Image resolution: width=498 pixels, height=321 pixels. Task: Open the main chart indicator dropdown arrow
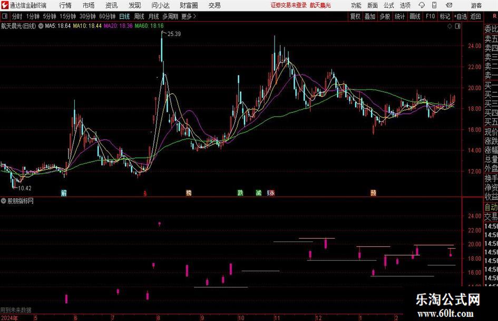pos(41,26)
